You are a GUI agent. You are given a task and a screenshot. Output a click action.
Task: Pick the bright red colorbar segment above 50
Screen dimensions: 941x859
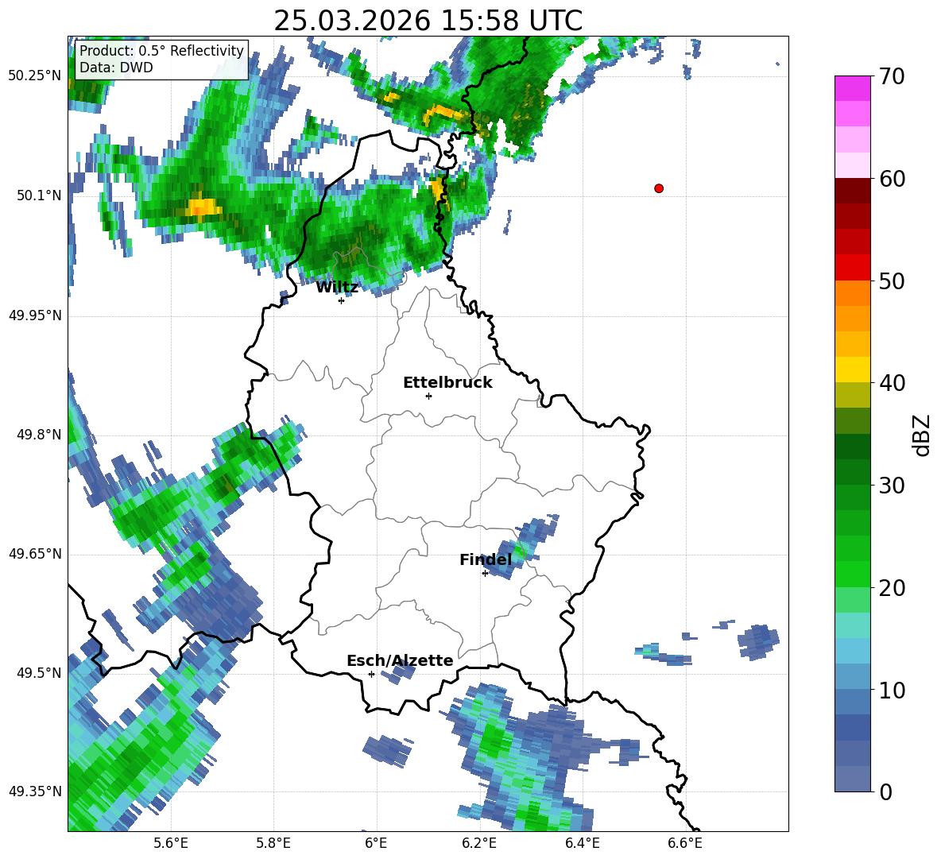pyautogui.click(x=852, y=268)
